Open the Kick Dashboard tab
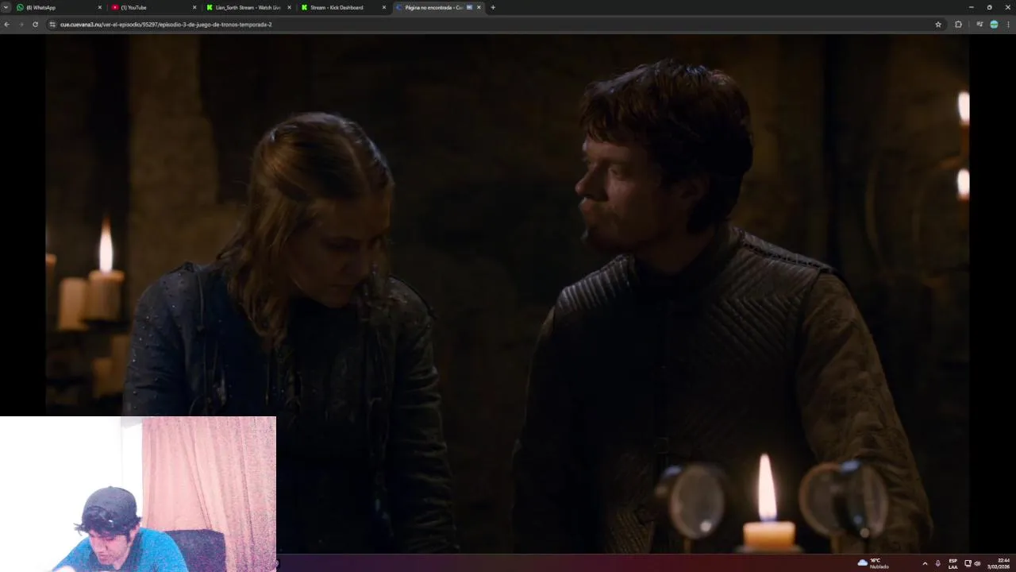 pyautogui.click(x=343, y=7)
